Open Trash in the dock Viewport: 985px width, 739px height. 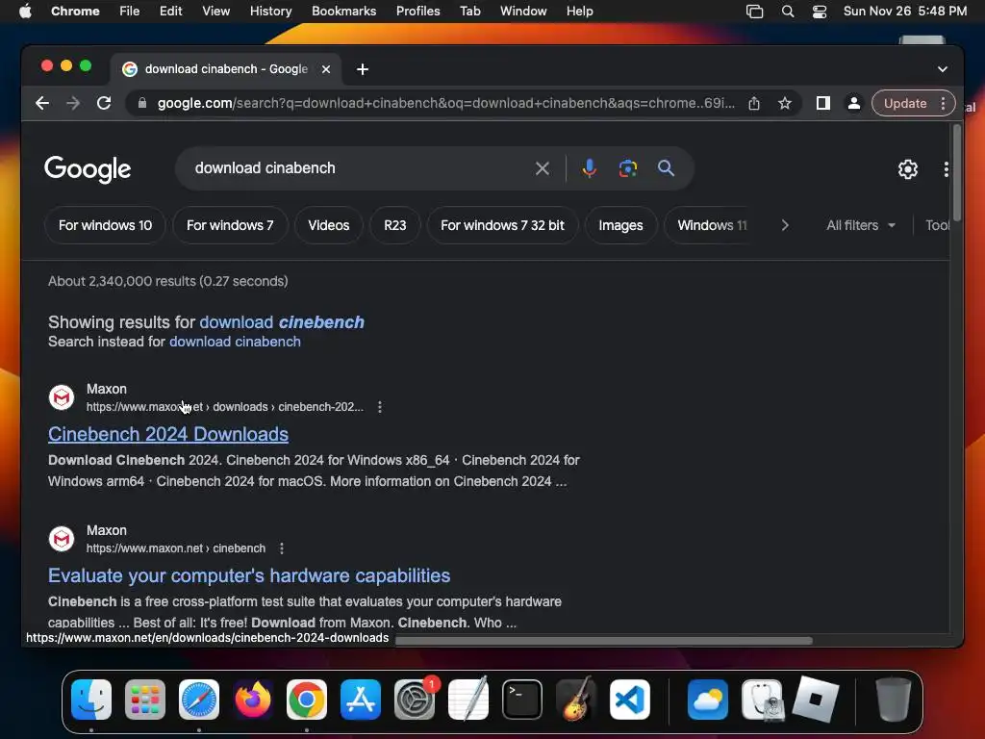(x=893, y=700)
